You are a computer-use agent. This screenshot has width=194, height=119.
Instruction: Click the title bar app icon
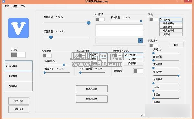click(x=4, y=1)
